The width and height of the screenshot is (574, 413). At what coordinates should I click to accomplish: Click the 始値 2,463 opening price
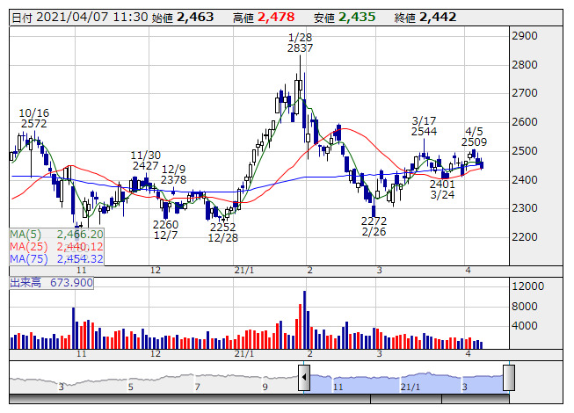[183, 18]
